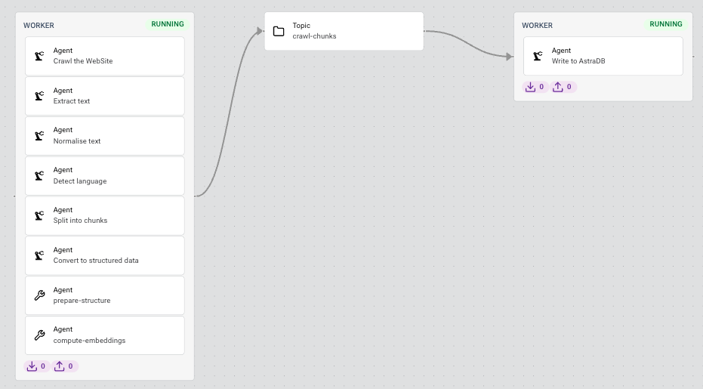Screen dimensions: 703x389
Task: Click the 'Crawl the WebSite' label
Action: [83, 61]
